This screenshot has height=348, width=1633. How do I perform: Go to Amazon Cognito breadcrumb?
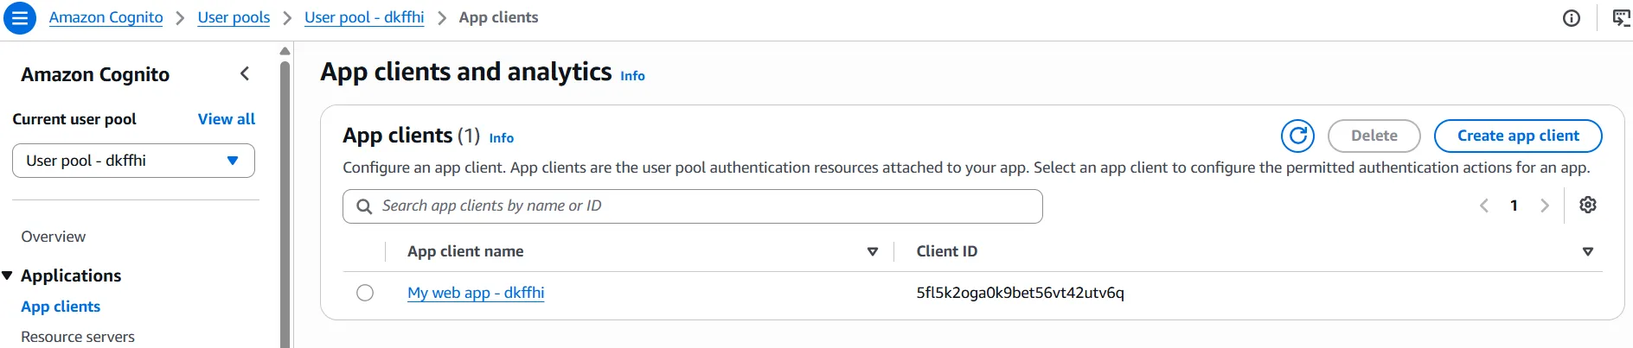coord(106,17)
